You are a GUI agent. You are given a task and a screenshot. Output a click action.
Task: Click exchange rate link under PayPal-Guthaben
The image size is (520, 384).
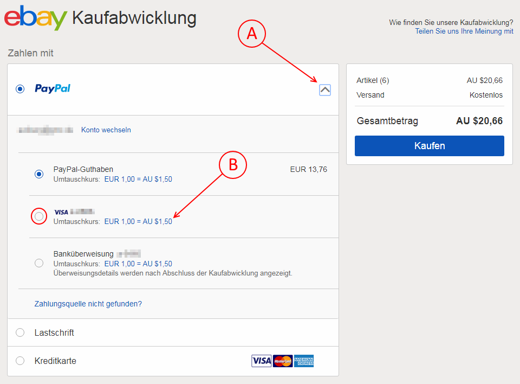[138, 179]
